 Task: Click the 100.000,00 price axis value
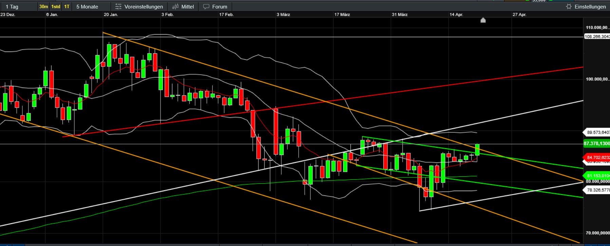pyautogui.click(x=597, y=79)
